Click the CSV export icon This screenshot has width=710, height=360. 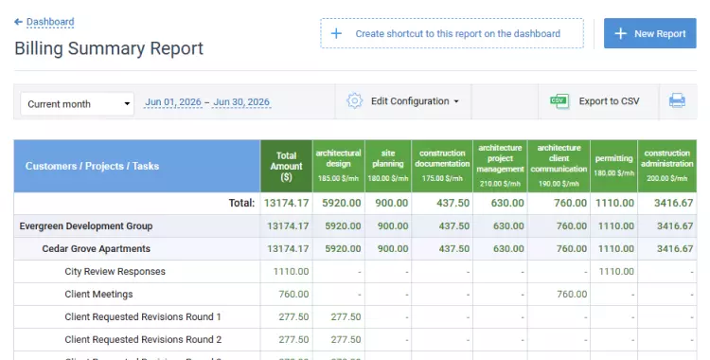pos(559,101)
